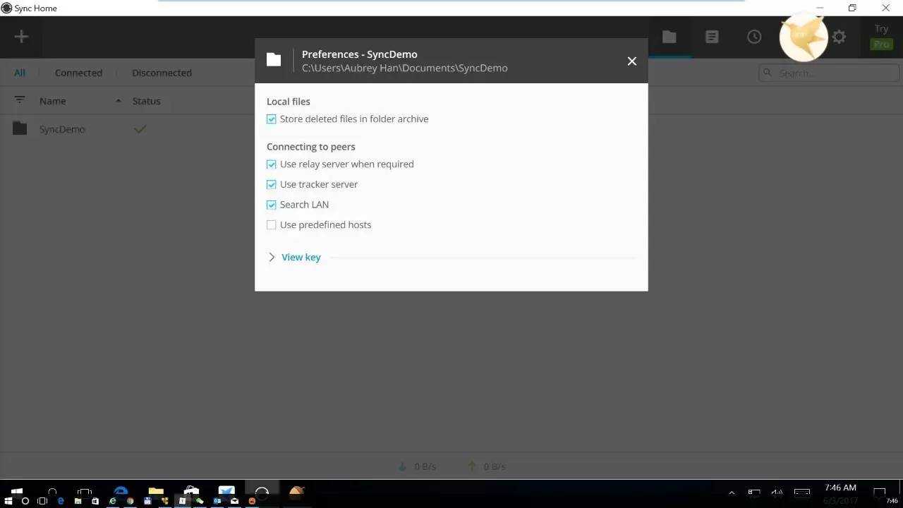Open the Folders view icon in toolbar
The image size is (903, 508).
(x=669, y=37)
